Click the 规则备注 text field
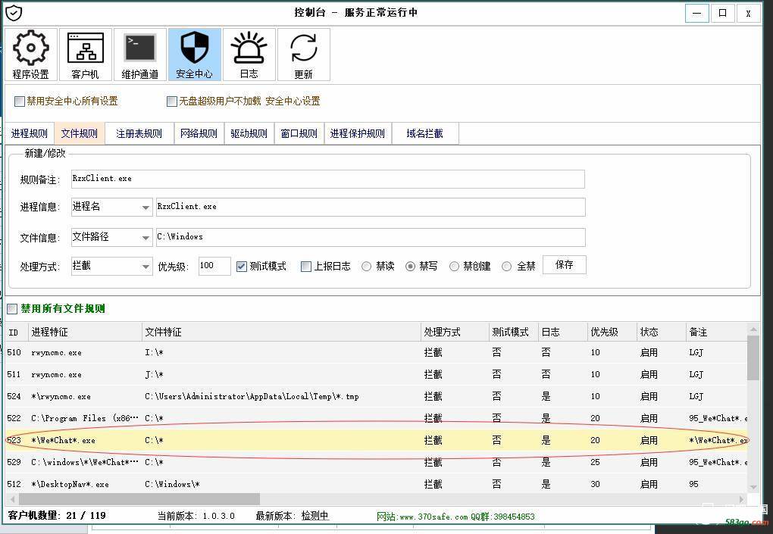 pos(327,179)
